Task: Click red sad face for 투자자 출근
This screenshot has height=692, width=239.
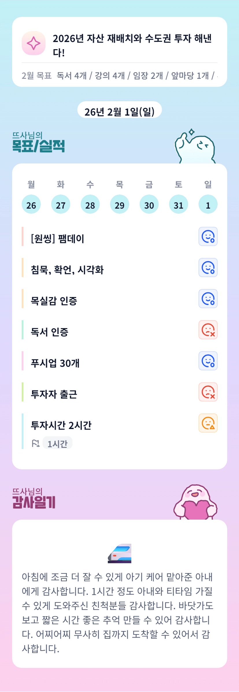Action: (208, 392)
